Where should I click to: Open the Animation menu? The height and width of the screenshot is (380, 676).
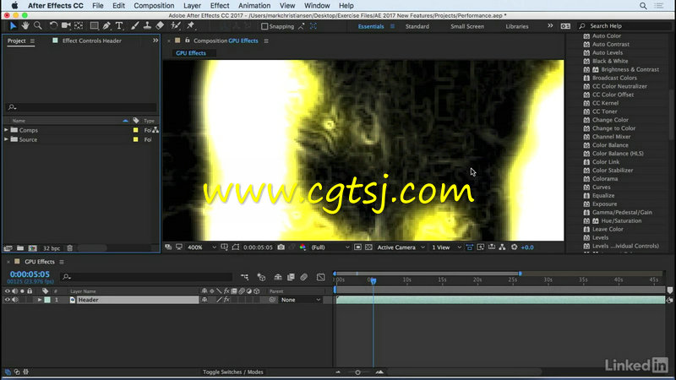tap(254, 6)
